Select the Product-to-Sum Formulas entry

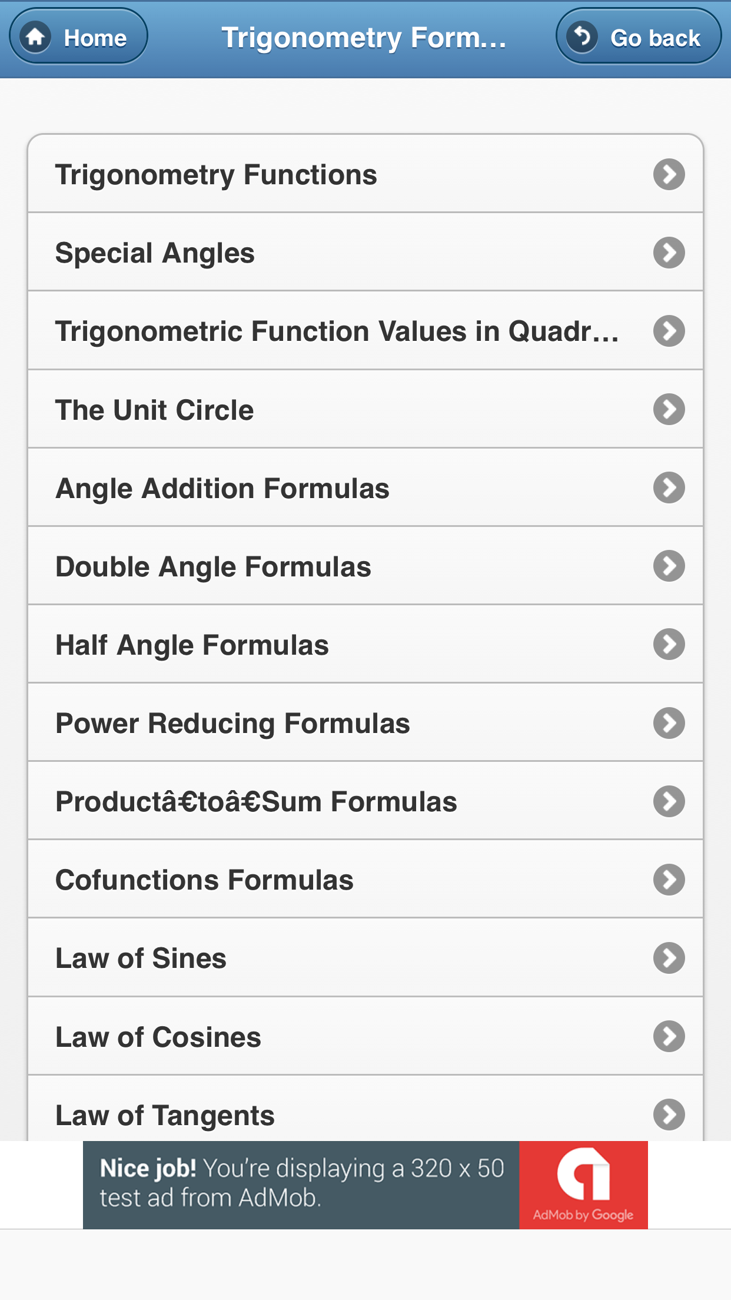256,801
